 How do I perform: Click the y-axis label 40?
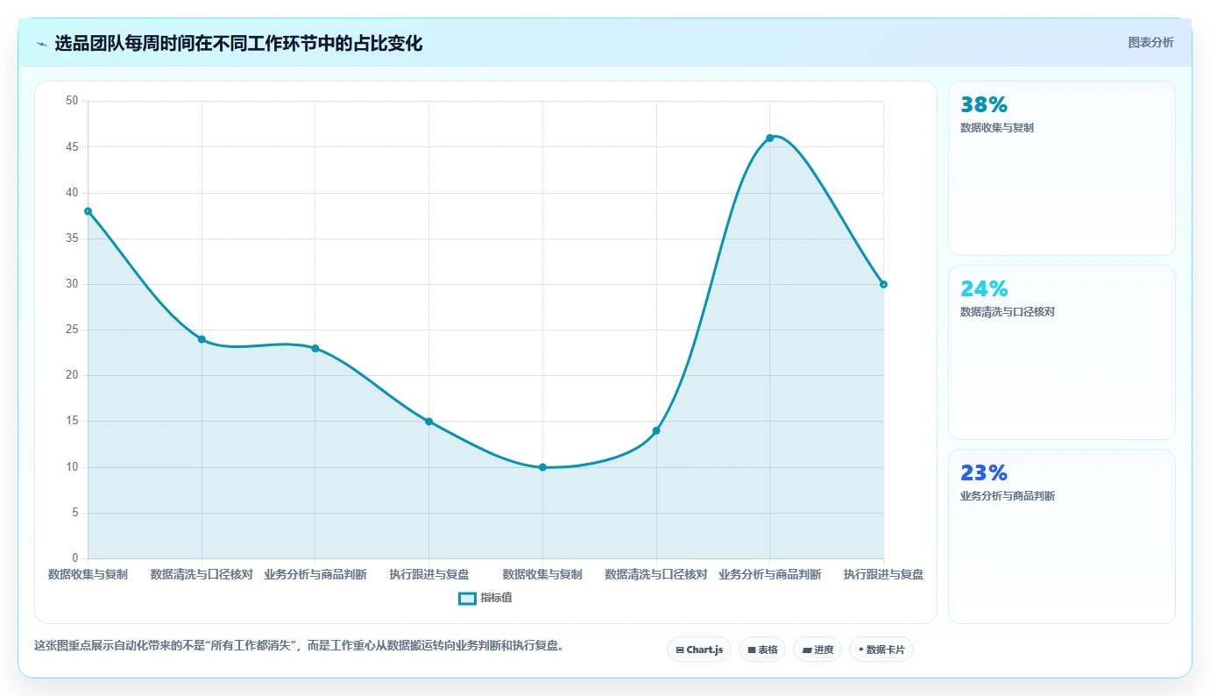pos(72,193)
